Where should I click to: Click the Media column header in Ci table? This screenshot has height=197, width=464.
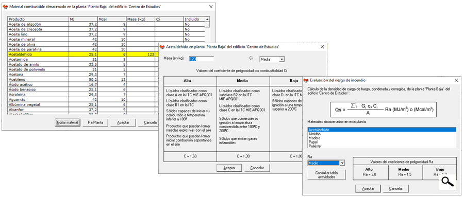(x=243, y=81)
